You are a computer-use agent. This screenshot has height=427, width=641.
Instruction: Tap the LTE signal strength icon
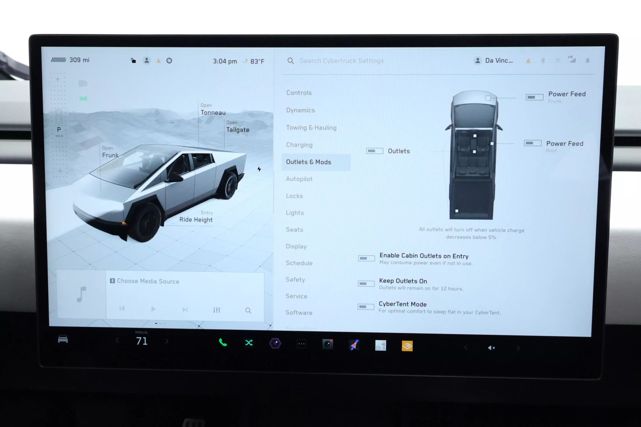coord(572,59)
